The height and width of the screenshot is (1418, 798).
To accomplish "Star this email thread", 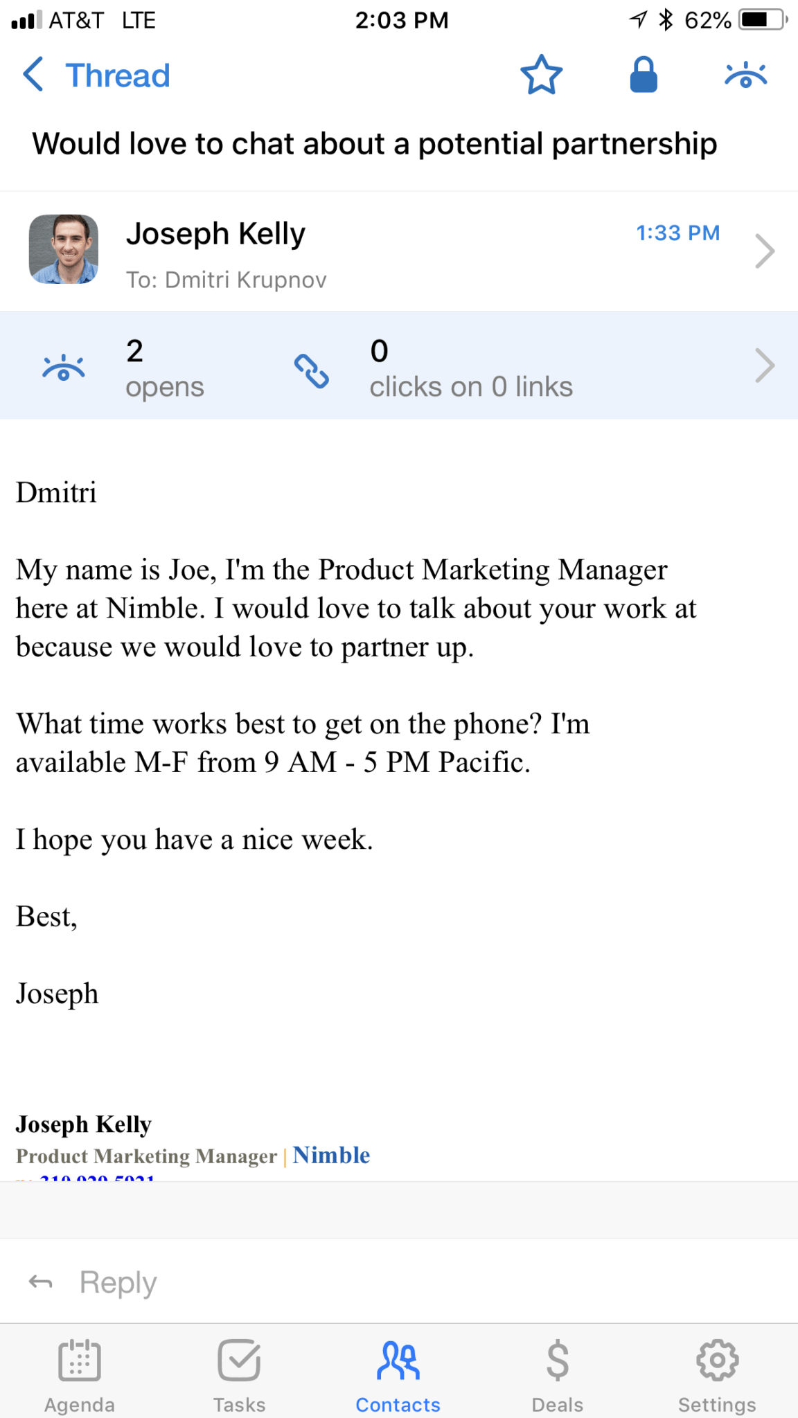I will coord(541,75).
